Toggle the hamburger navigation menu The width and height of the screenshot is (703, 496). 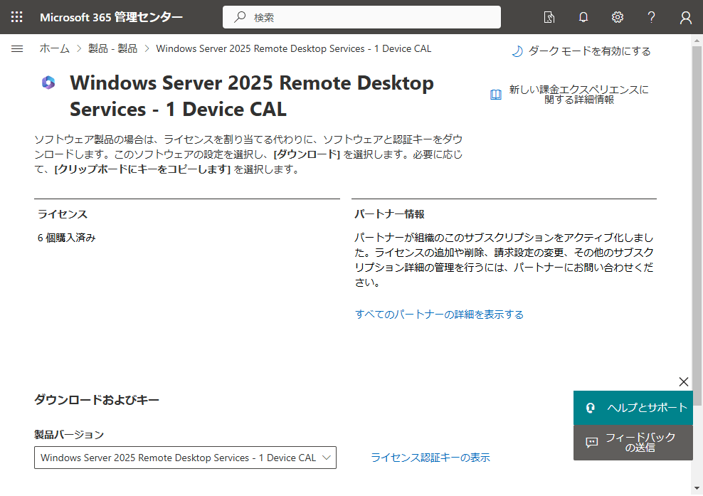17,48
